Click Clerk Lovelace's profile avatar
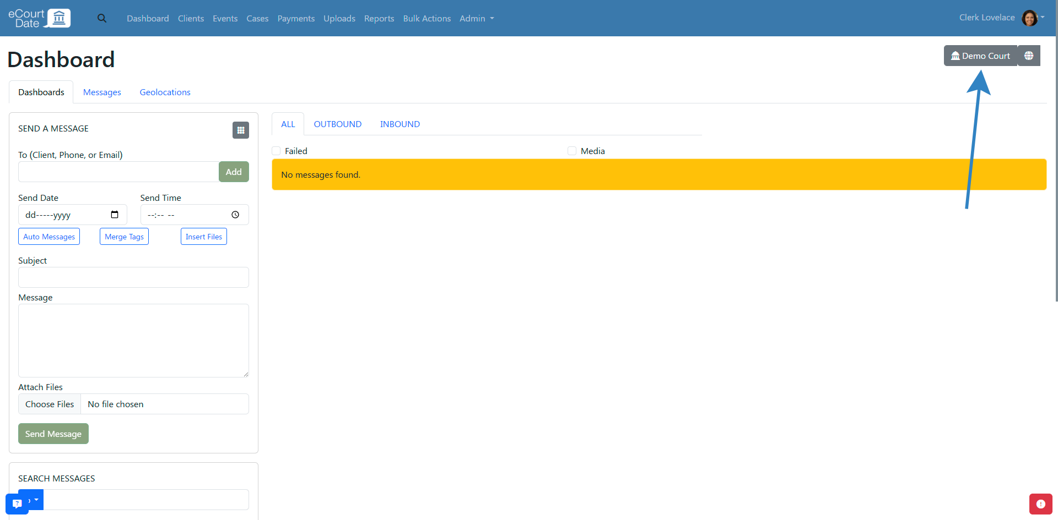This screenshot has width=1058, height=520. tap(1029, 18)
